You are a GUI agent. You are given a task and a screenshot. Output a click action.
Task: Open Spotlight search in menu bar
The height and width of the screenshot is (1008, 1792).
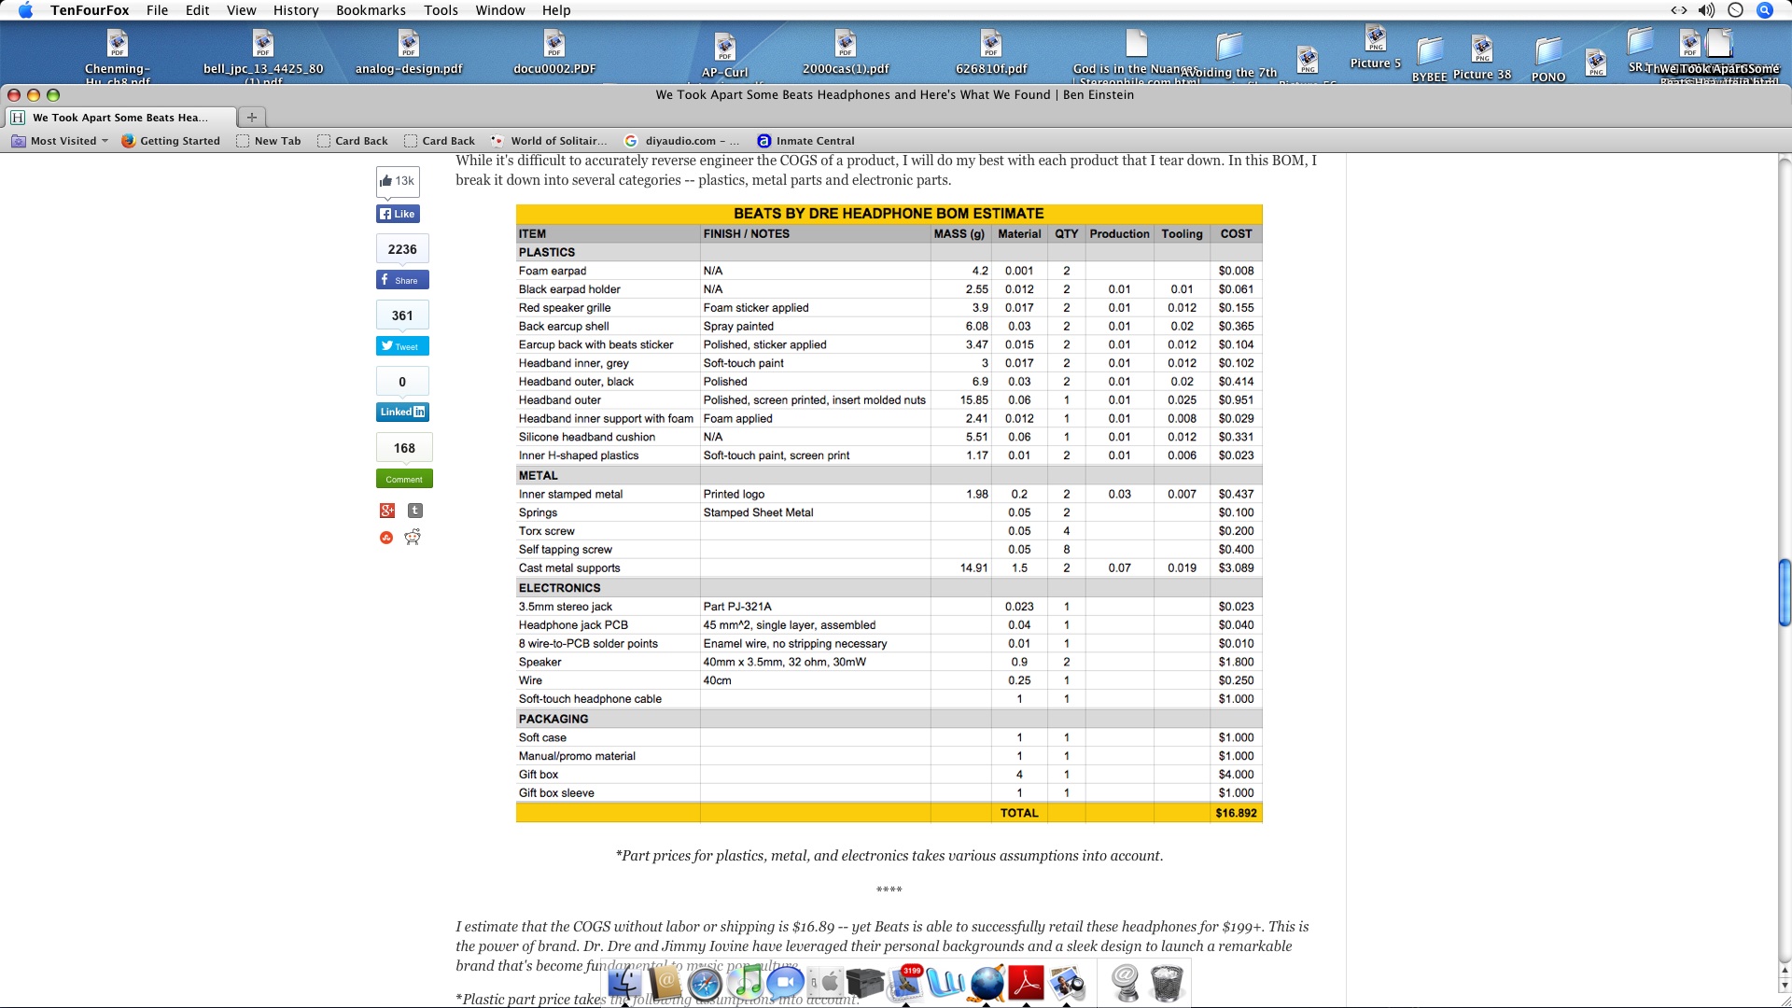[1764, 10]
